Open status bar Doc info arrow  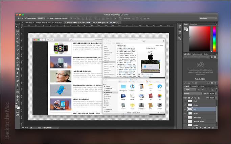coord(58,128)
